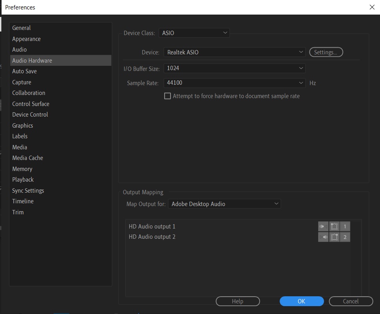Select channel button 1 for HD Audio output 1
Screen dimensions: 380x314
[x=345, y=226]
